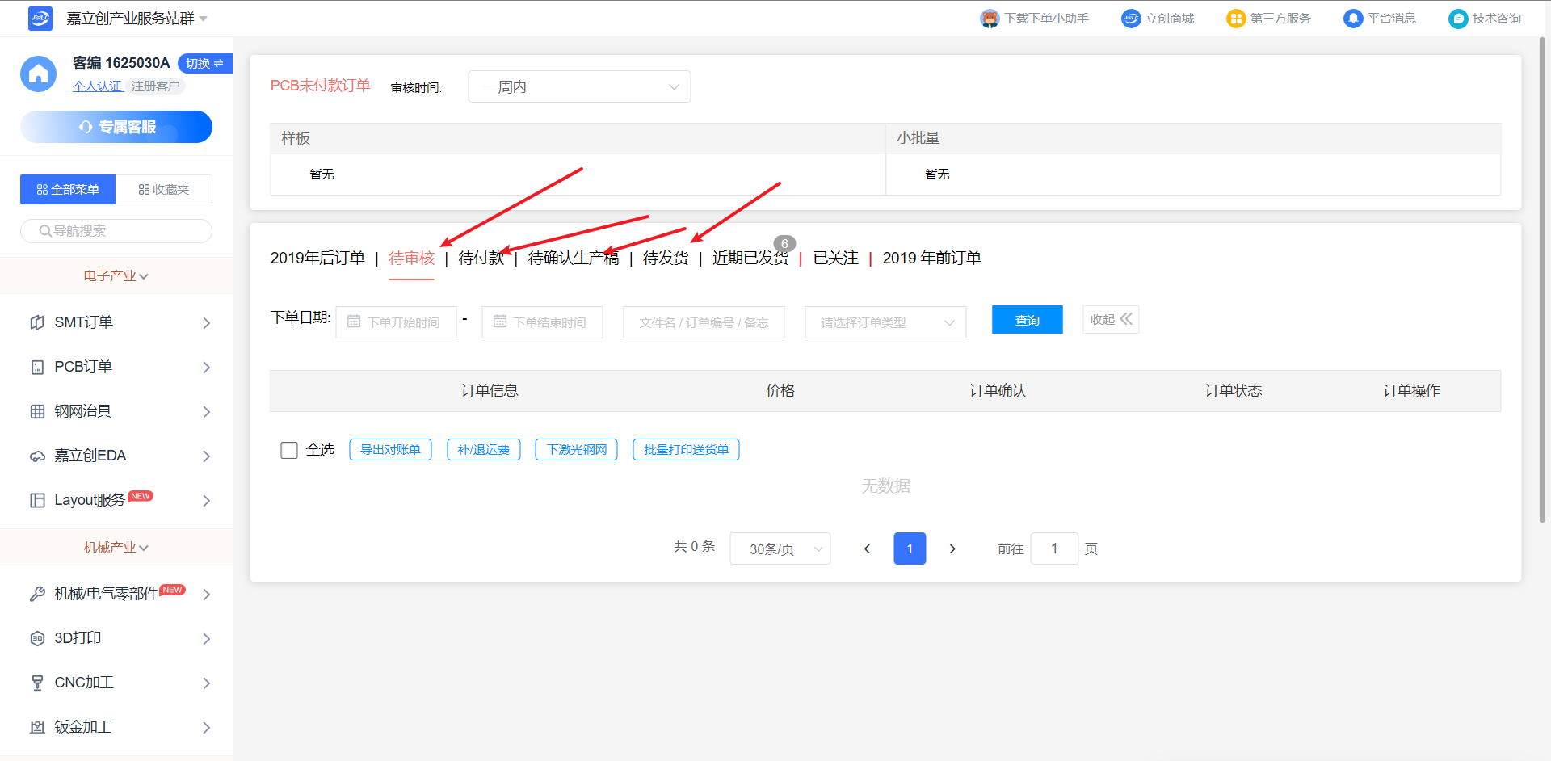Expand SMT订单 submenu chevron
Screen dimensions: 1551x761
[207, 323]
